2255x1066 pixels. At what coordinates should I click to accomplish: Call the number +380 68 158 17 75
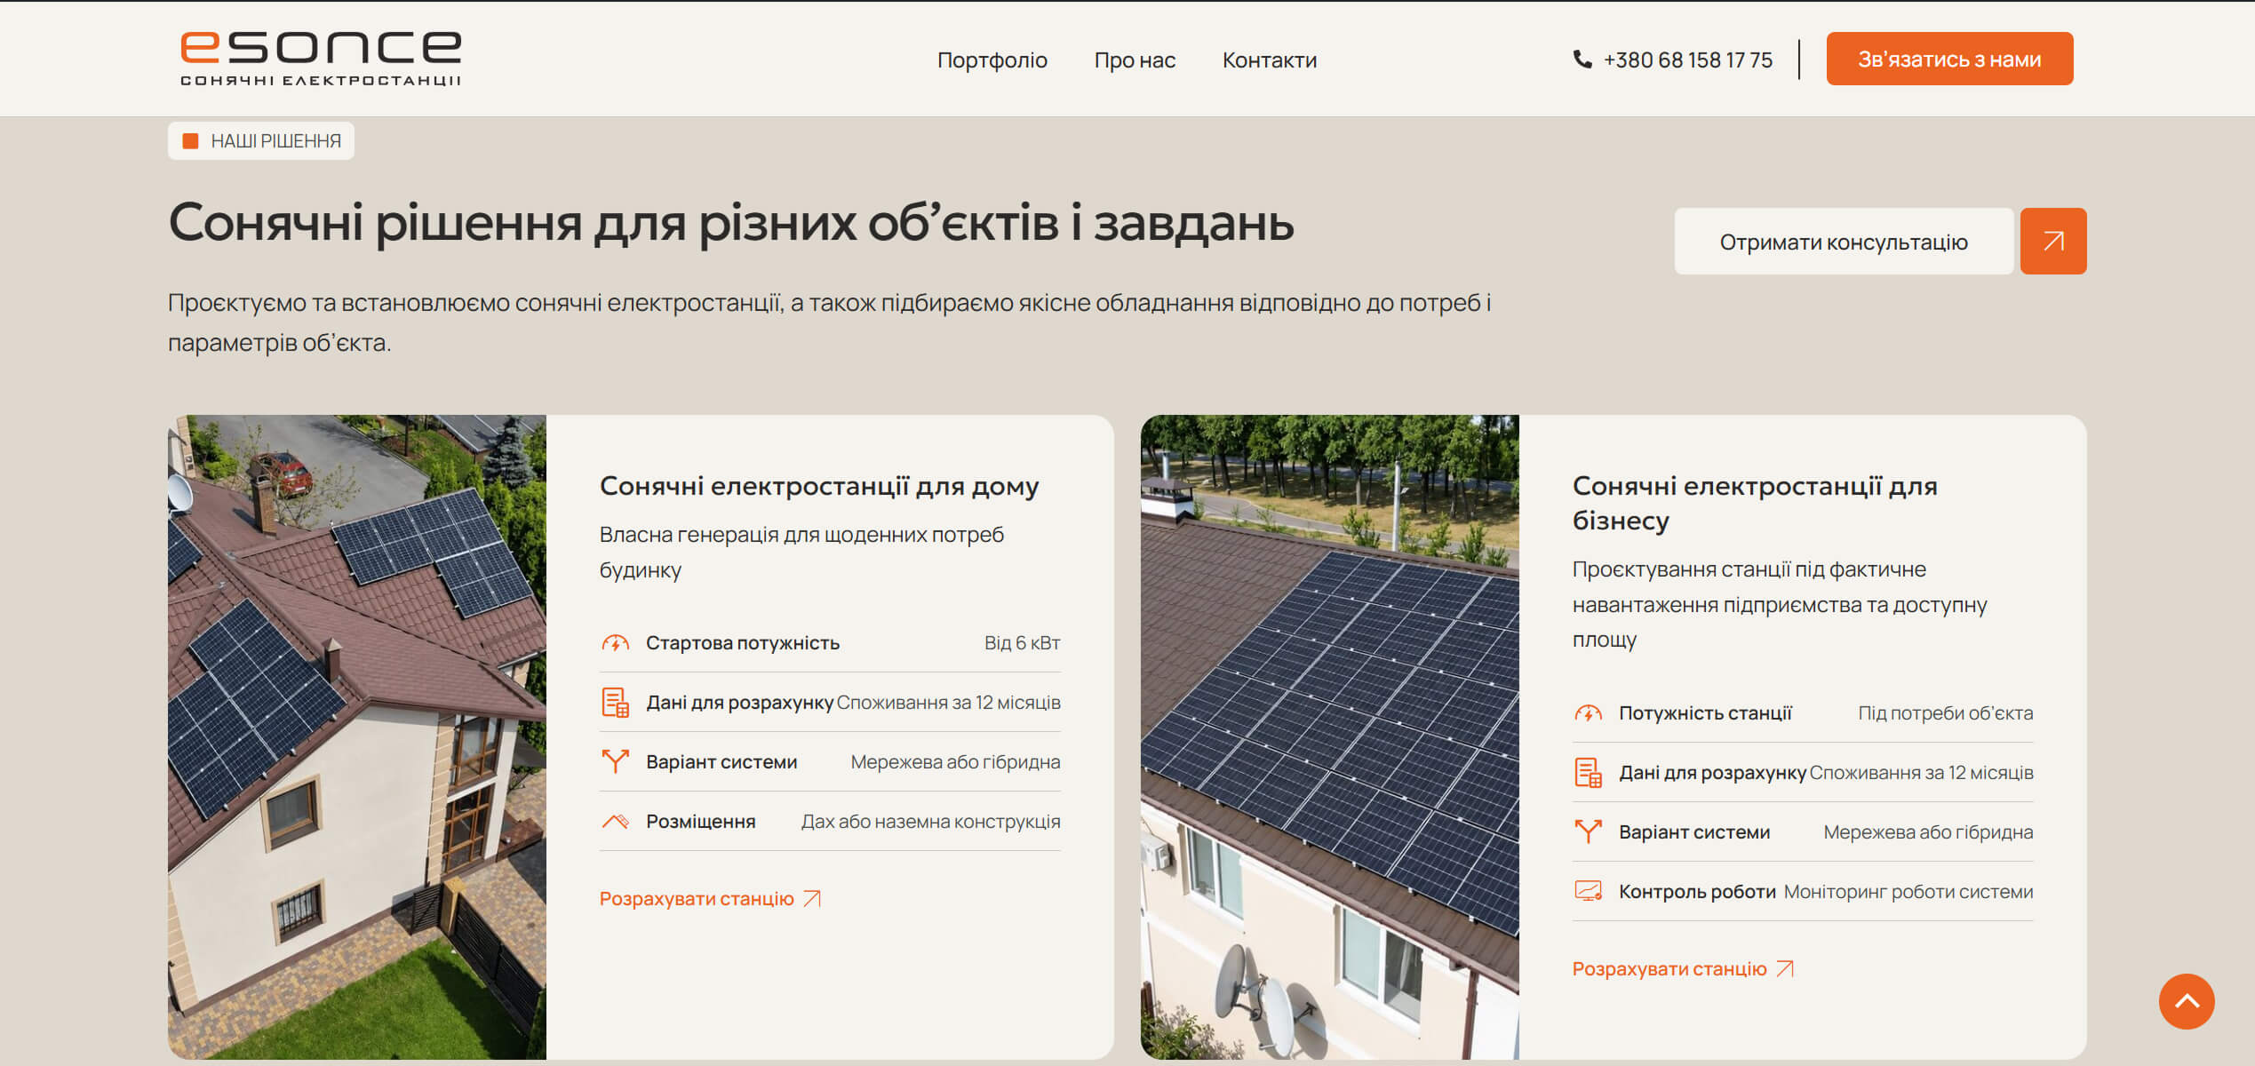1687,60
